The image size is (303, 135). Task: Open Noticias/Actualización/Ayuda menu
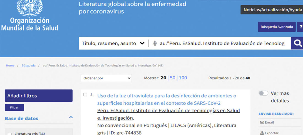(x=272, y=10)
